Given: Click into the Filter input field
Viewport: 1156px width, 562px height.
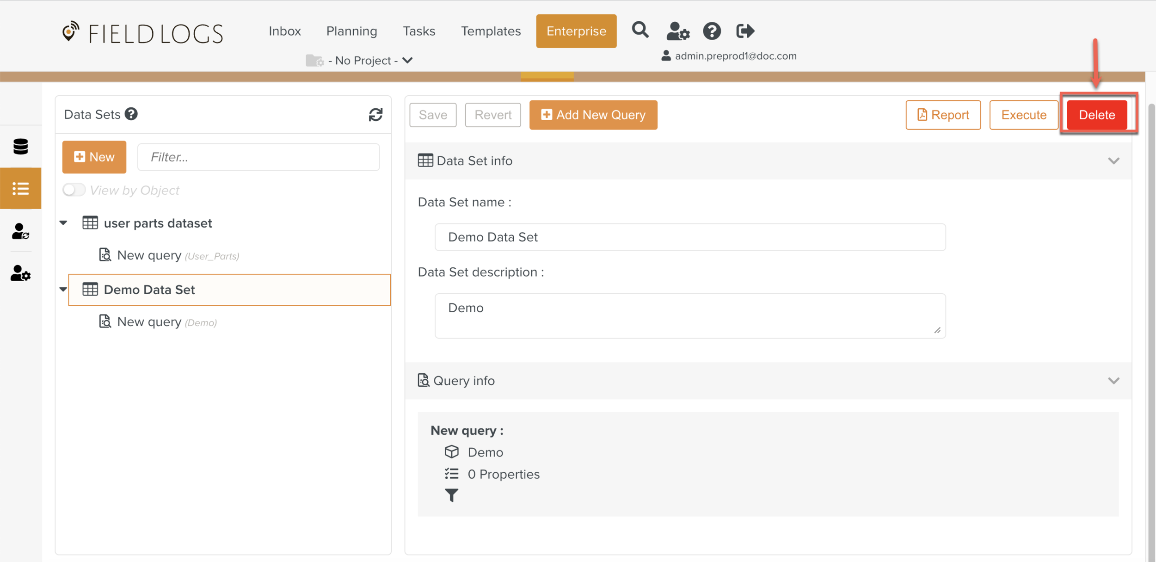Looking at the screenshot, I should pos(258,157).
